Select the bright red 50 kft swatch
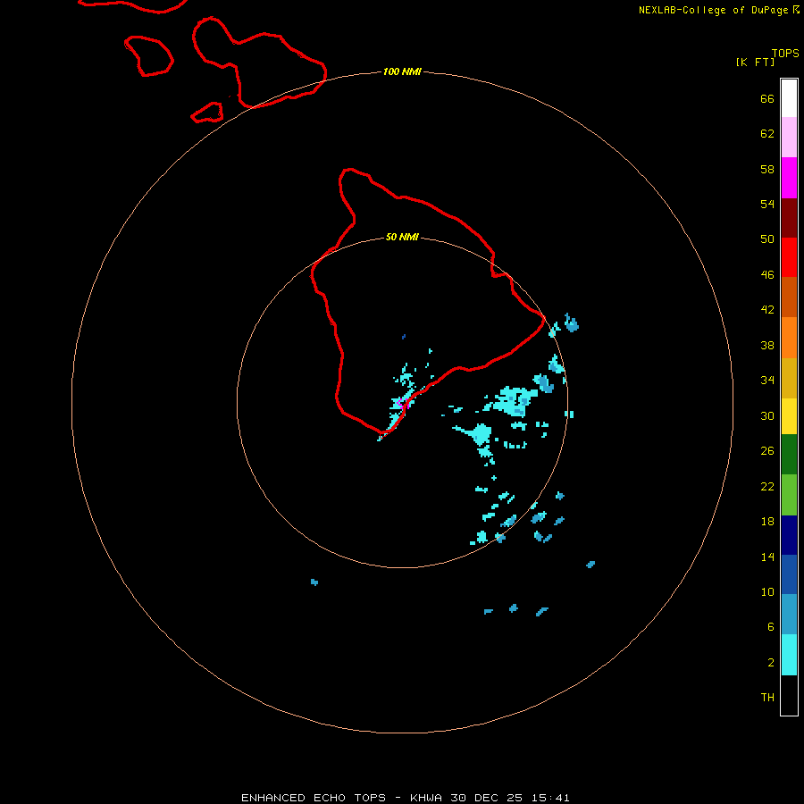This screenshot has width=804, height=804. 789,257
